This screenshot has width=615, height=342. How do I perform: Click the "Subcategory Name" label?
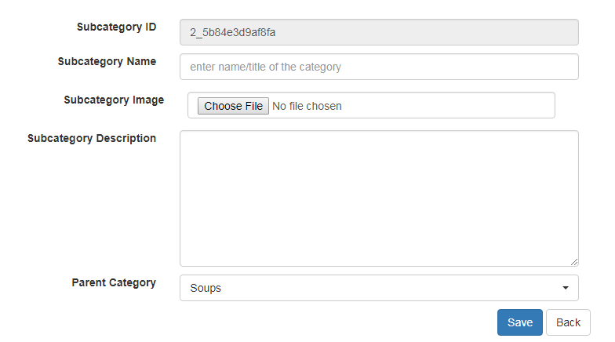107,61
